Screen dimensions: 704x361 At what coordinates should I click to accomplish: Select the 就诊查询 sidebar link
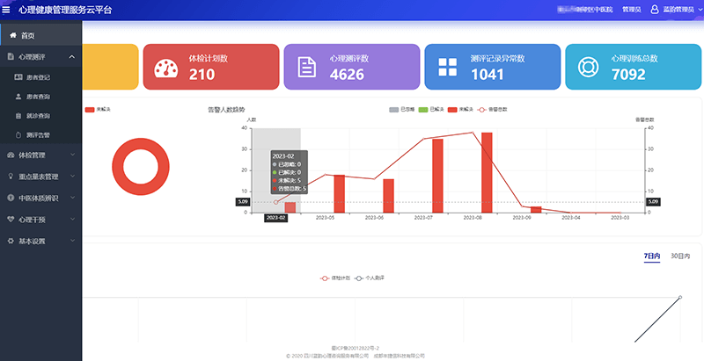coord(38,116)
